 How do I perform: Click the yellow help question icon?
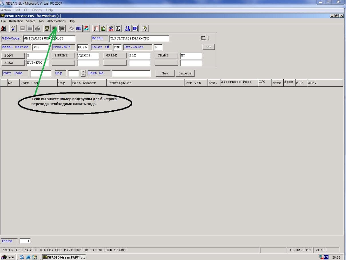click(x=145, y=28)
